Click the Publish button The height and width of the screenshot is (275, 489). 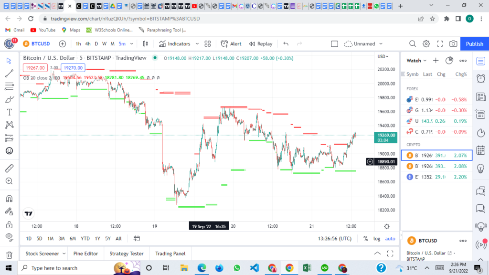(474, 44)
